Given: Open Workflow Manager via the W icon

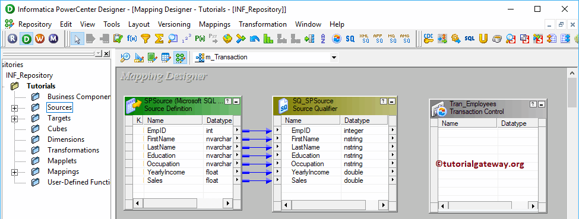Looking at the screenshot, I should point(40,39).
